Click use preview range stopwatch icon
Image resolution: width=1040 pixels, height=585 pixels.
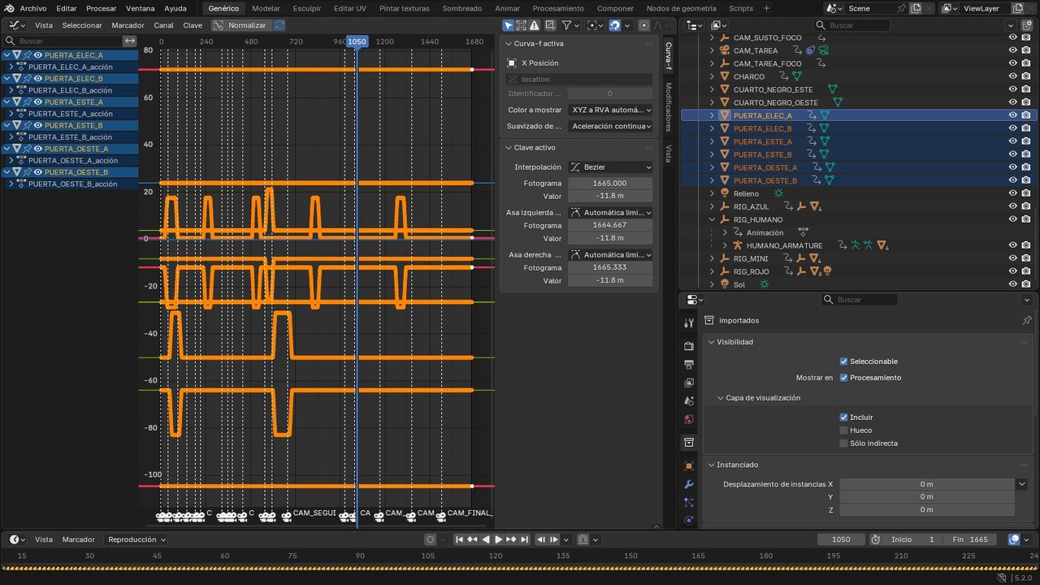(x=876, y=539)
